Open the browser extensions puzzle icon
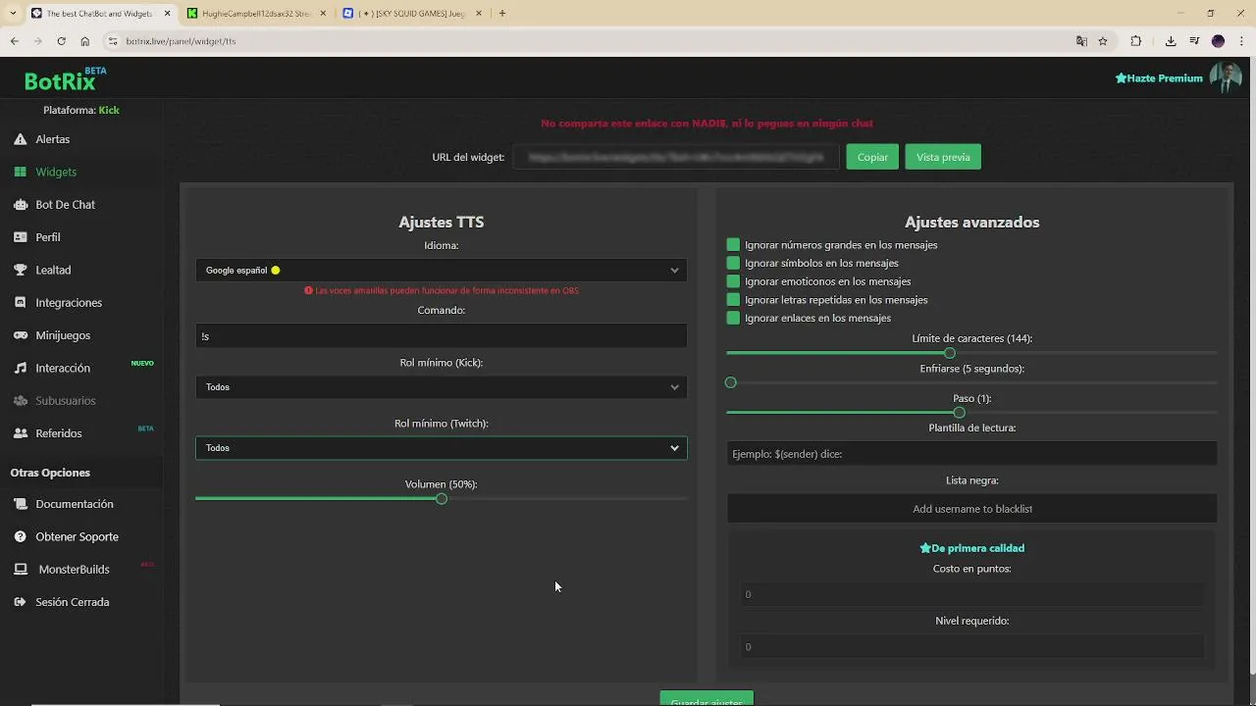The height and width of the screenshot is (706, 1256). click(x=1136, y=41)
